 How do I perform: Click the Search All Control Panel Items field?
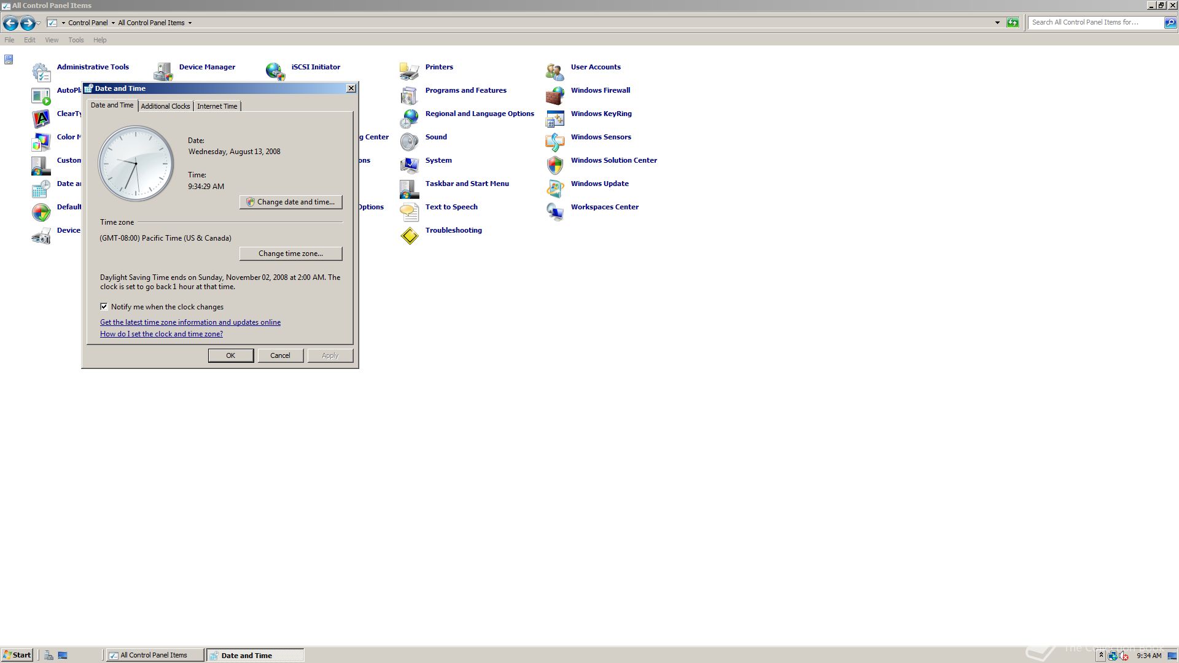click(1095, 23)
